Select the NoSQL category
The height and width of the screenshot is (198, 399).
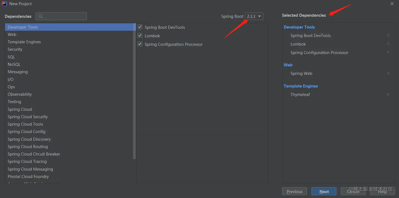coord(69,64)
